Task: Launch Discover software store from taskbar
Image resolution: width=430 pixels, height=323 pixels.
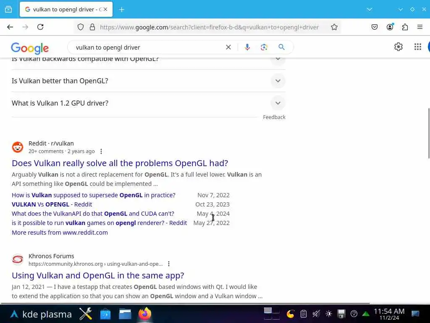Action: click(105, 314)
